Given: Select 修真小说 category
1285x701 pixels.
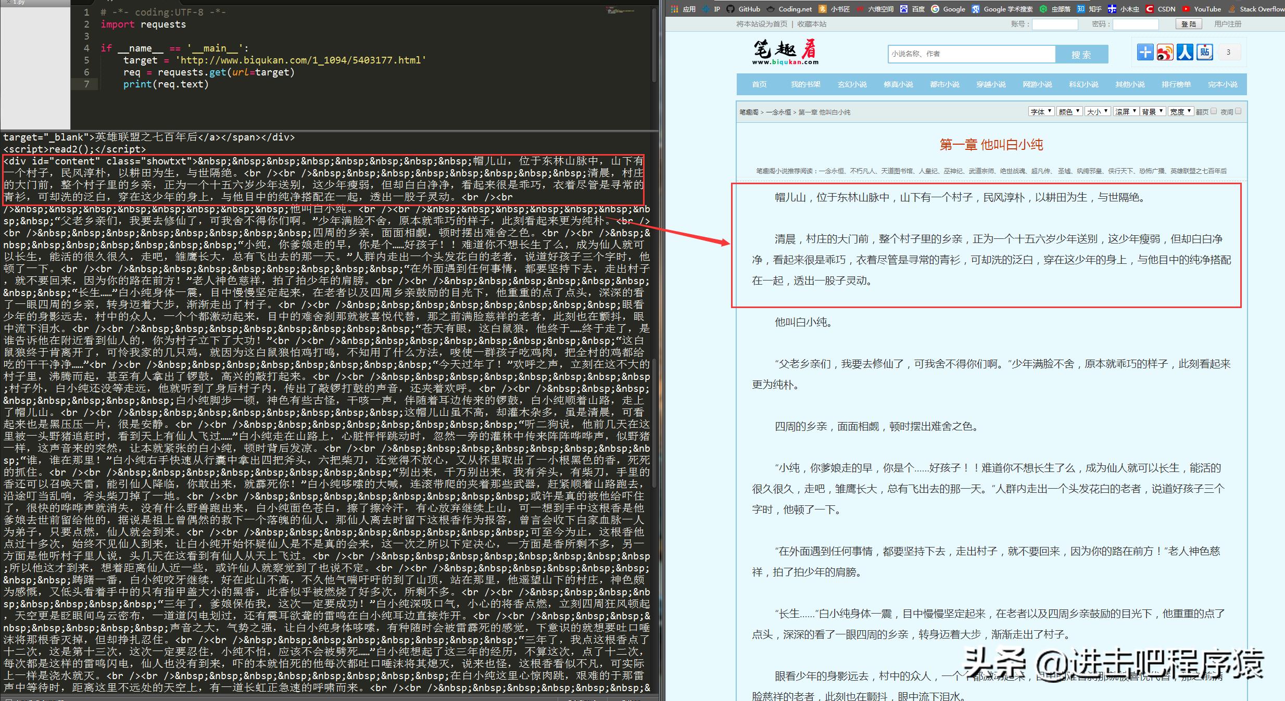Looking at the screenshot, I should (x=898, y=84).
